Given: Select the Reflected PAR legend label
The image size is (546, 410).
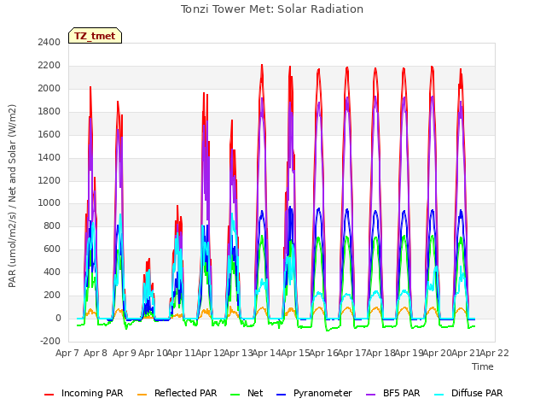Looking at the screenshot, I should 186,393.
